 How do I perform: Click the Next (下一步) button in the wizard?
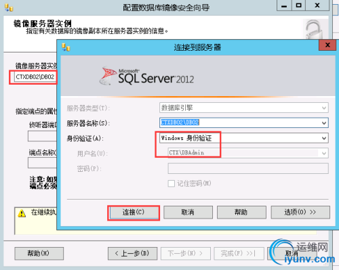[186, 254]
